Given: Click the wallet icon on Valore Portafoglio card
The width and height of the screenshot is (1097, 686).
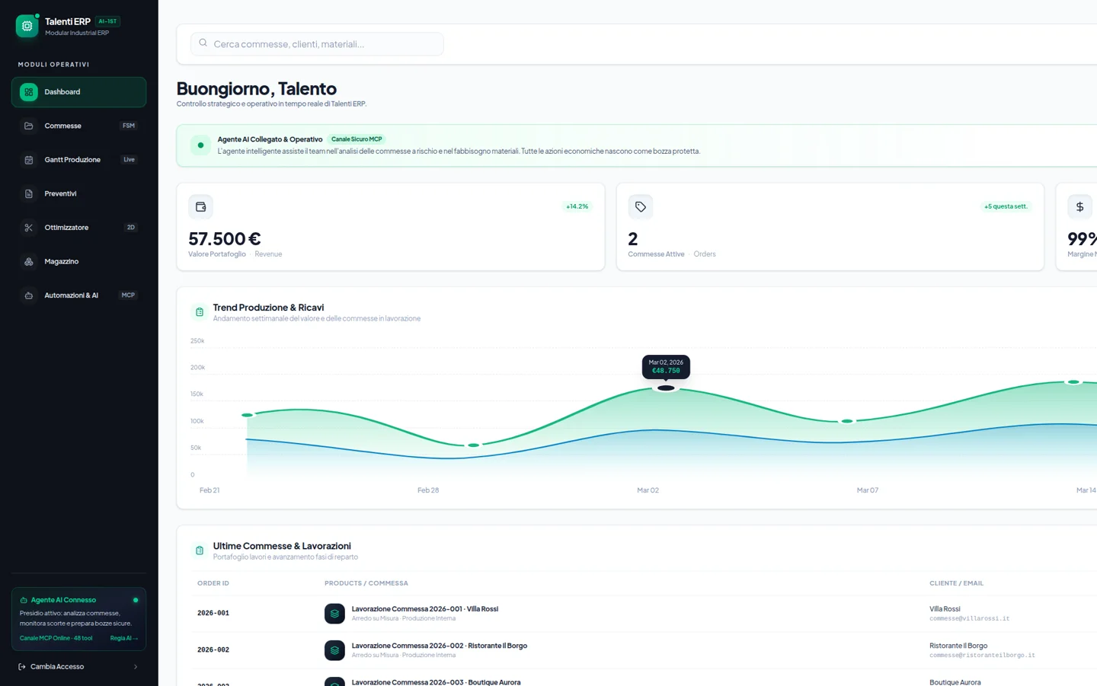Looking at the screenshot, I should [200, 207].
